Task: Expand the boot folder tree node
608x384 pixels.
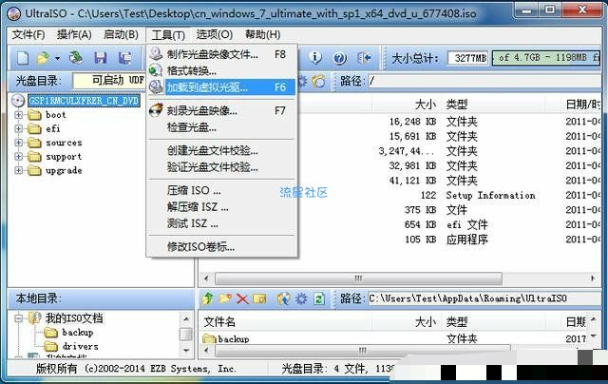Action: point(18,115)
